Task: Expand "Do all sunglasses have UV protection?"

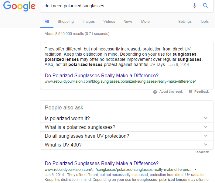Action: click(x=127, y=136)
